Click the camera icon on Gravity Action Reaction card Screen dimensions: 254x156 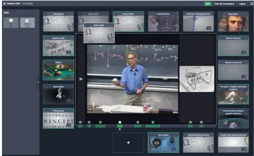pos(244,149)
